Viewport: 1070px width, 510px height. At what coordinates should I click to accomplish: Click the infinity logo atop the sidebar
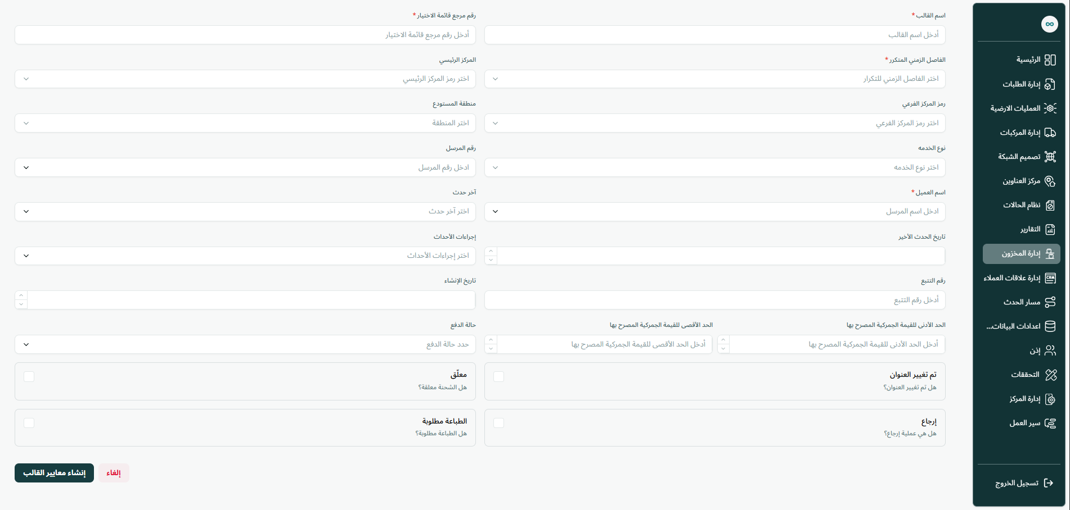click(x=1049, y=24)
